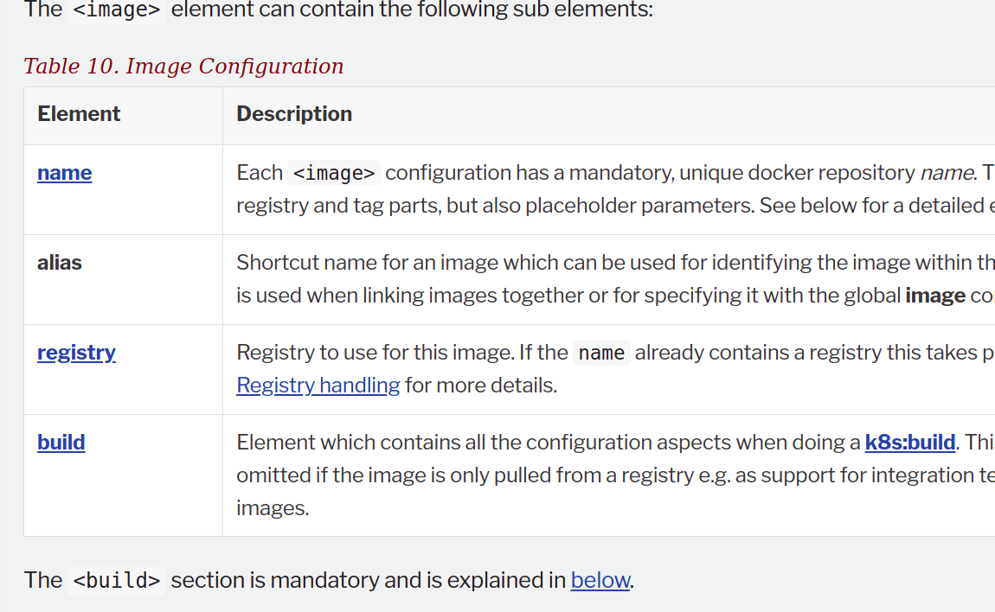Click the "Description" column header
Viewport: 995px width, 612px height.
(x=294, y=114)
